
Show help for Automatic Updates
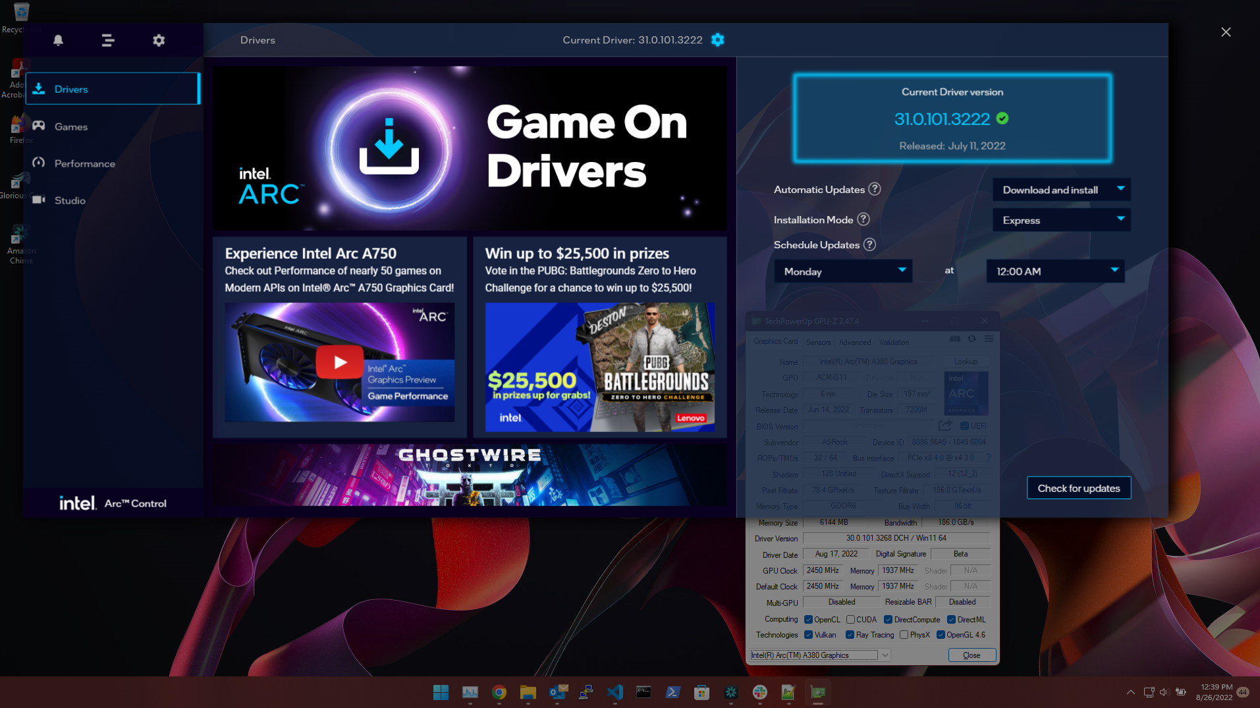coord(875,189)
